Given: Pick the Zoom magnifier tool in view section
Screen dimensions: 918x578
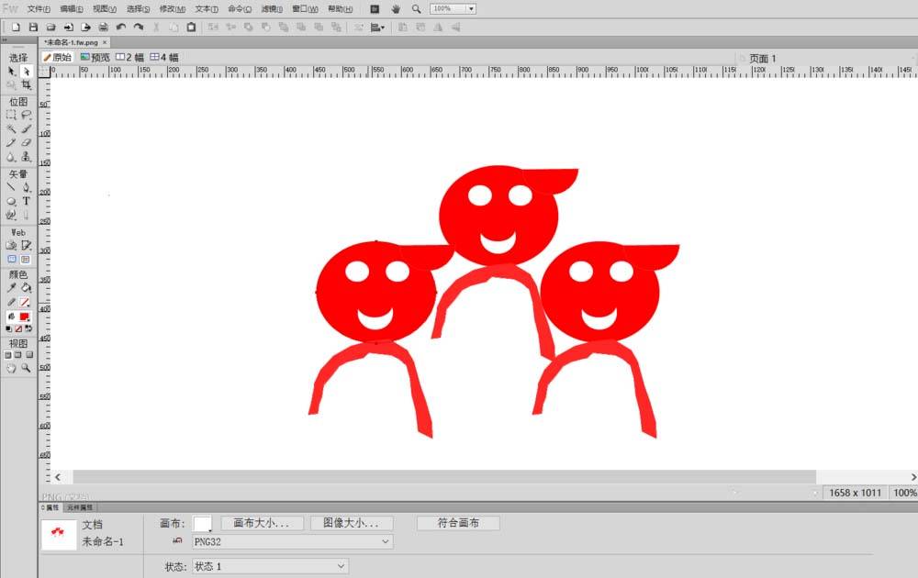Looking at the screenshot, I should point(26,368).
